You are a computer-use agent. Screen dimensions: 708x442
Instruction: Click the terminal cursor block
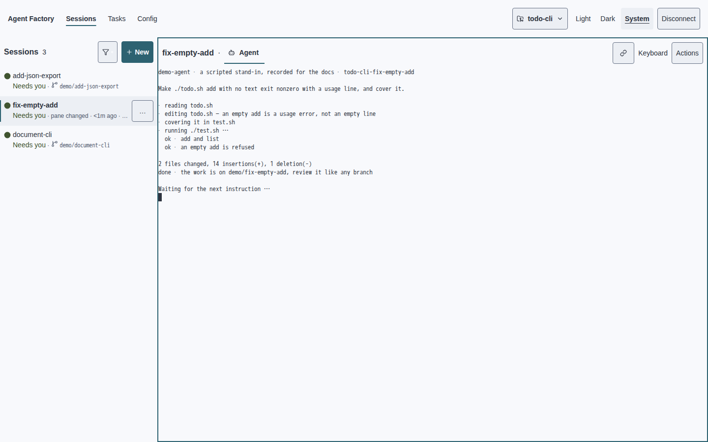tap(160, 197)
